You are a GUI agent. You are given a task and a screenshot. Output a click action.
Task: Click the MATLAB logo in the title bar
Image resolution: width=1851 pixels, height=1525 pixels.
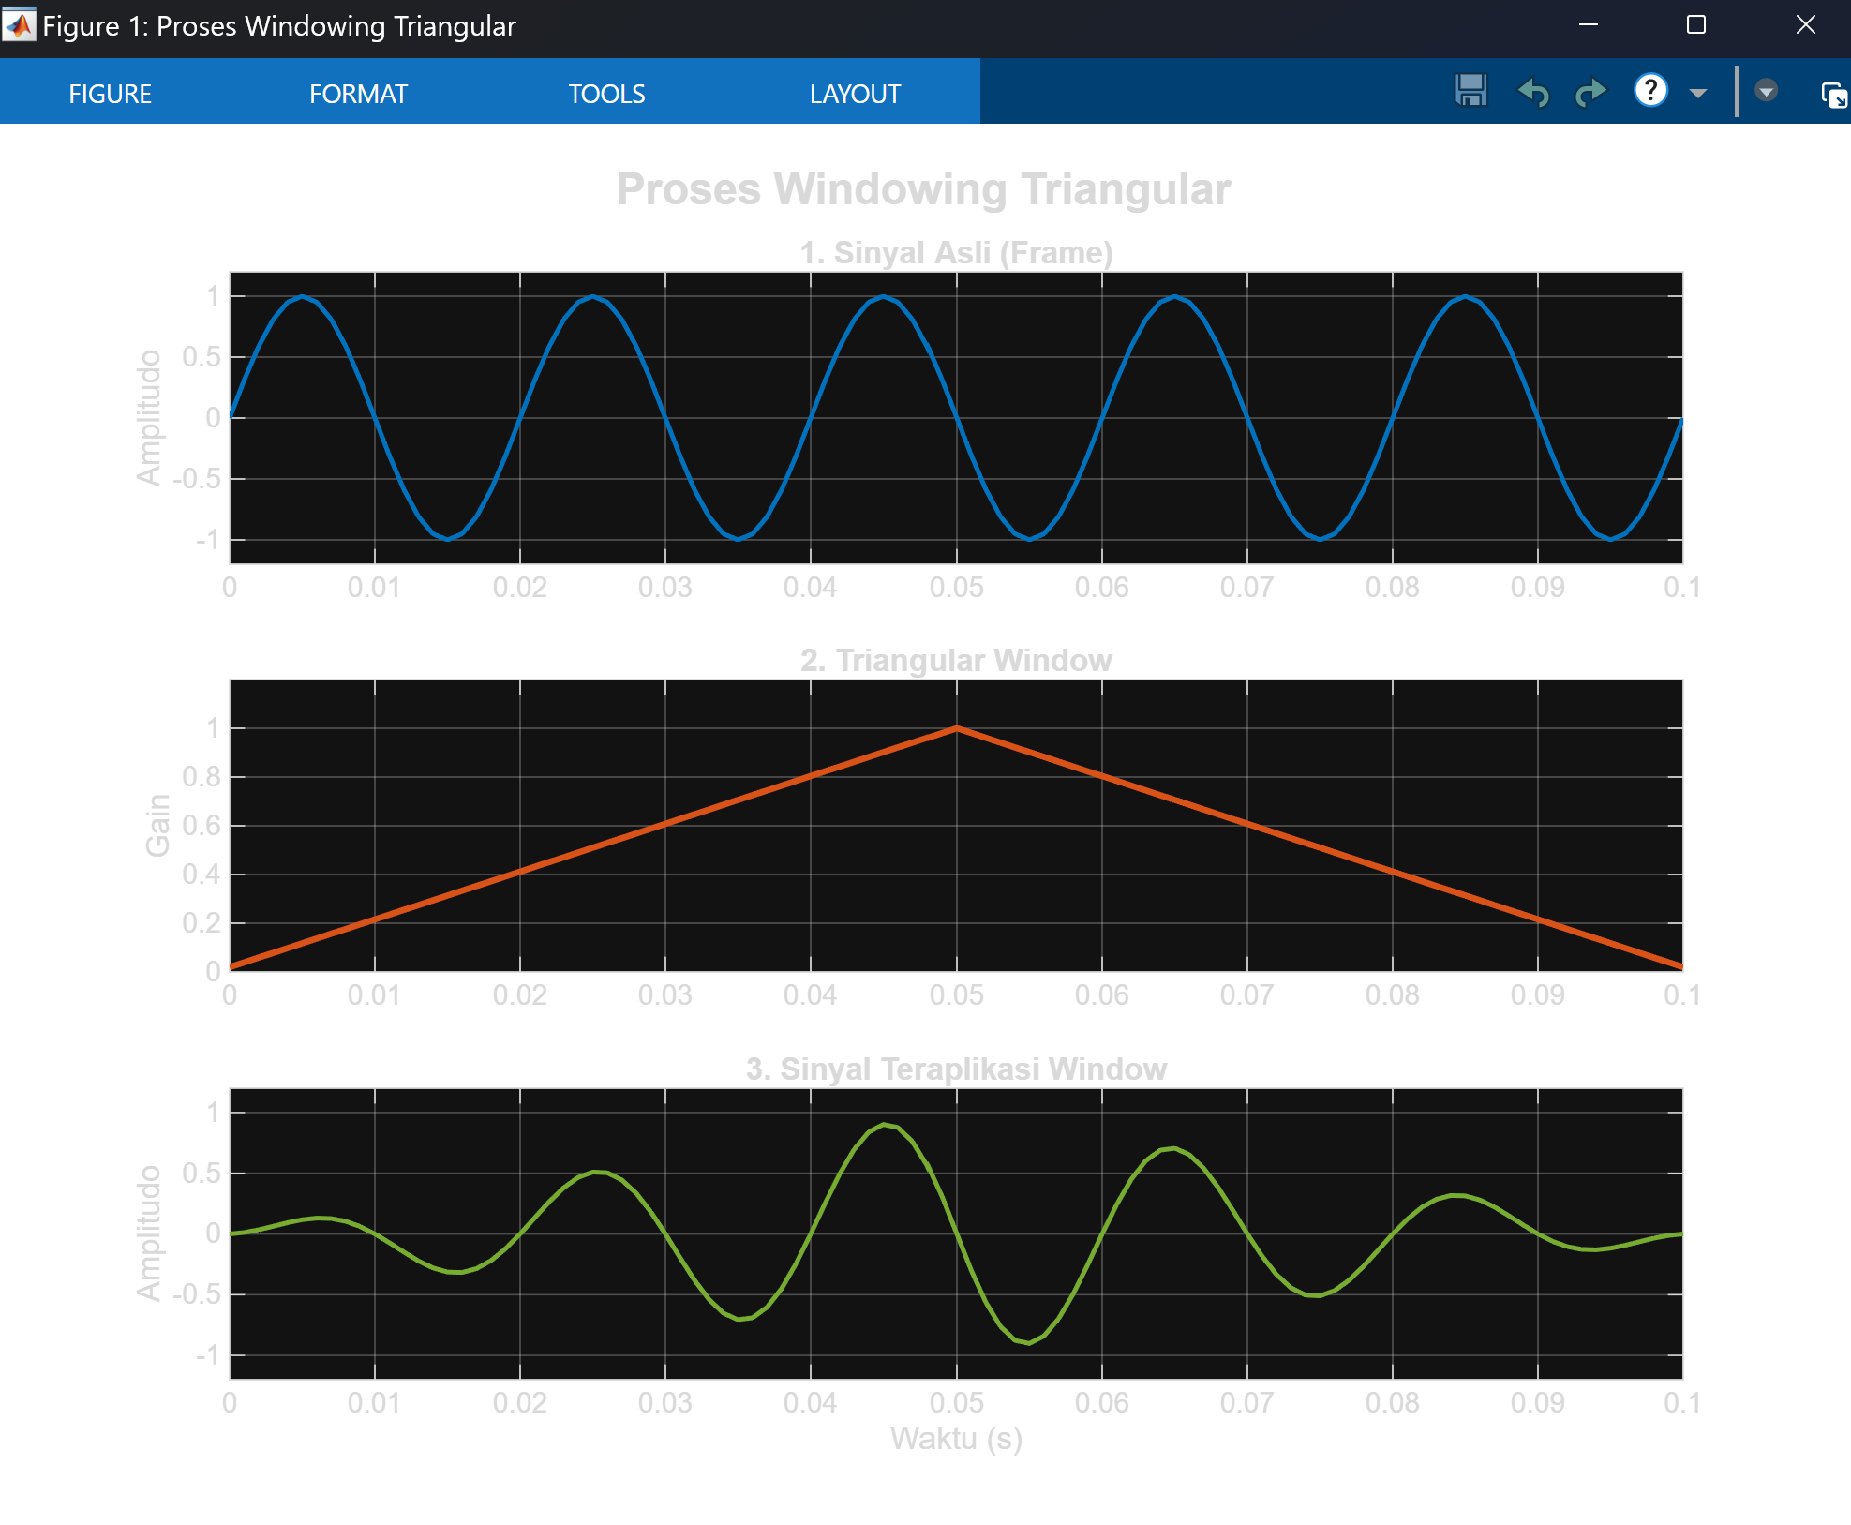19,25
